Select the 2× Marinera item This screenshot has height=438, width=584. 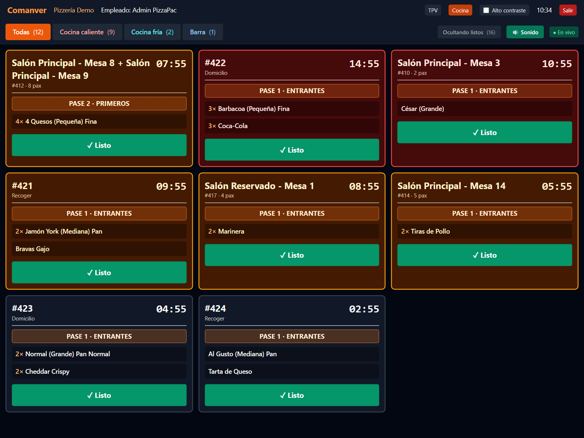292,231
